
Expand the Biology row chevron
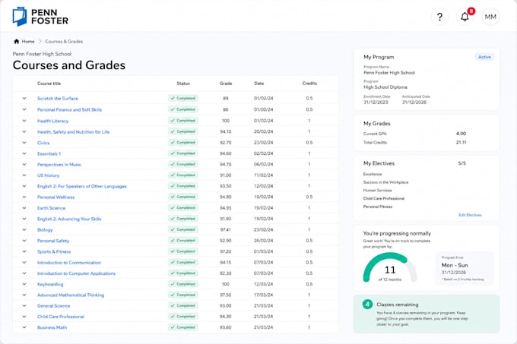[x=24, y=230]
